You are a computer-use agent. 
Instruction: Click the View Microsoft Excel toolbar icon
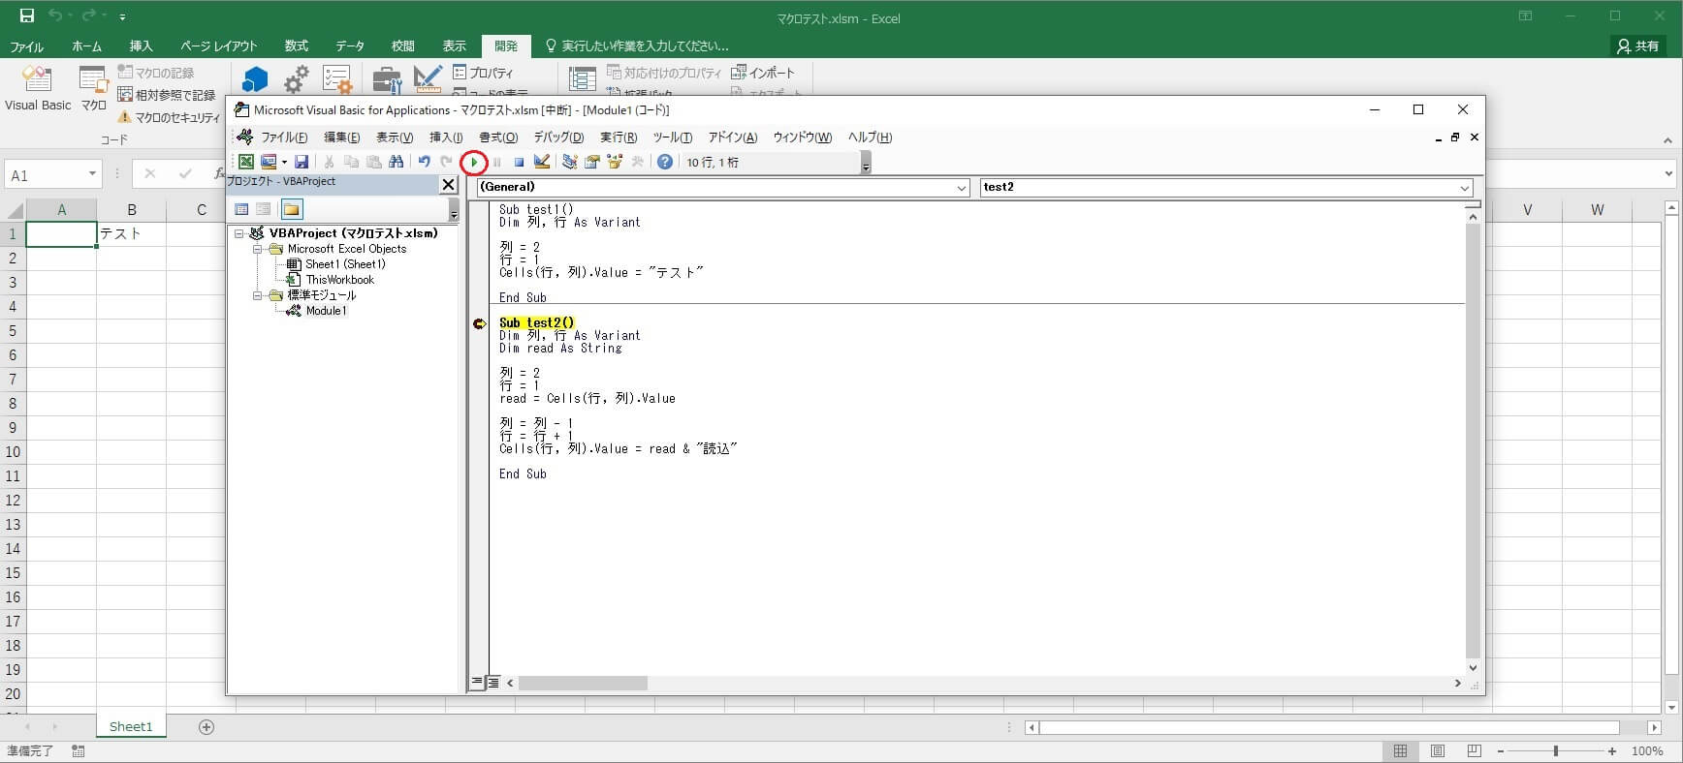point(246,162)
